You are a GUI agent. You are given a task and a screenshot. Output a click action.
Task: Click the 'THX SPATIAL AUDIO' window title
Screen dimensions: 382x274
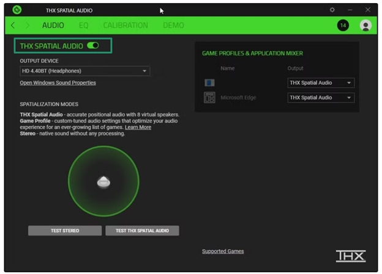[69, 10]
